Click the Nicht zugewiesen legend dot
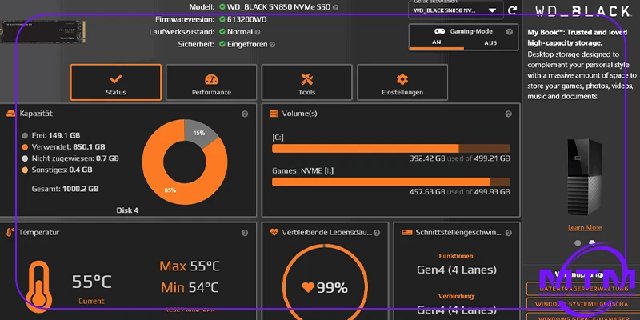This screenshot has height=320, width=640. tap(25, 158)
